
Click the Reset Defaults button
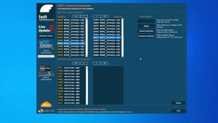146,31
